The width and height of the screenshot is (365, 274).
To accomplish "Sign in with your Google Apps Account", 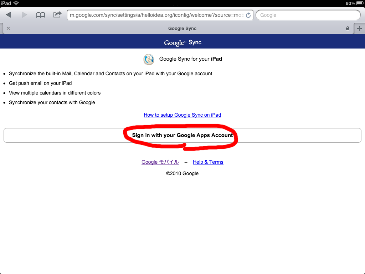I will pos(182,135).
